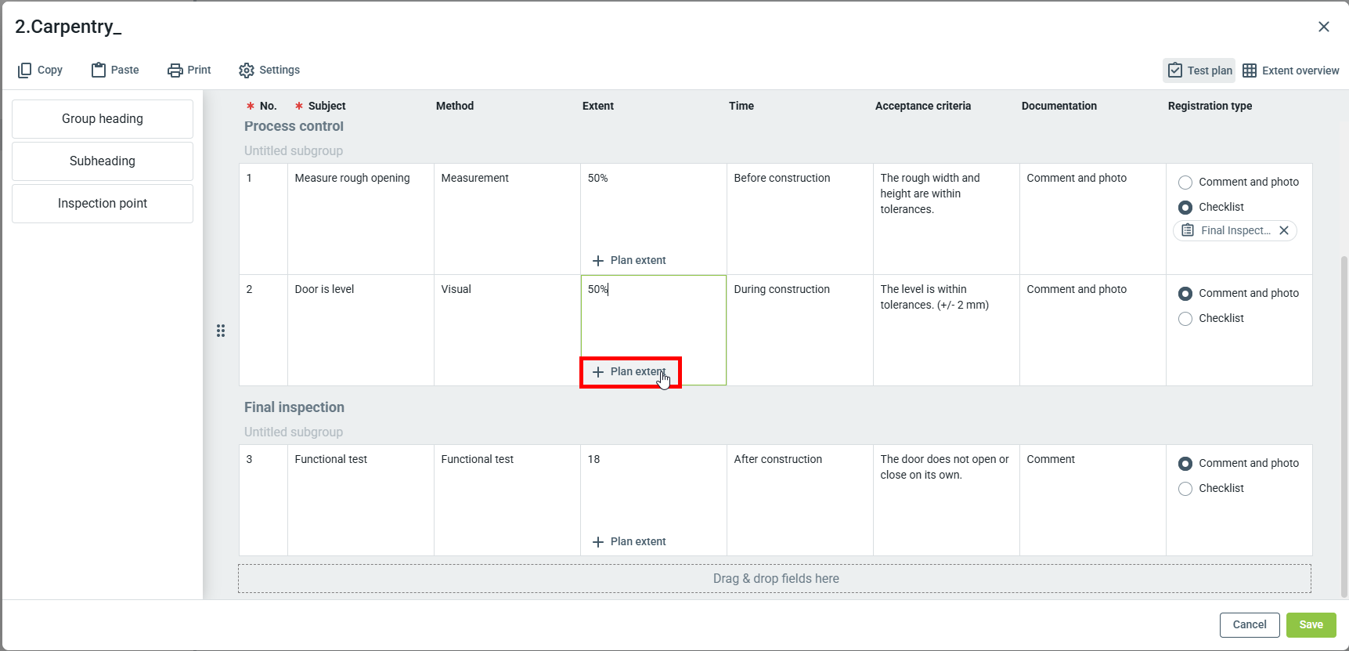Screen dimensions: 1349x651
Task: Add a Subheading element
Action: (x=103, y=161)
